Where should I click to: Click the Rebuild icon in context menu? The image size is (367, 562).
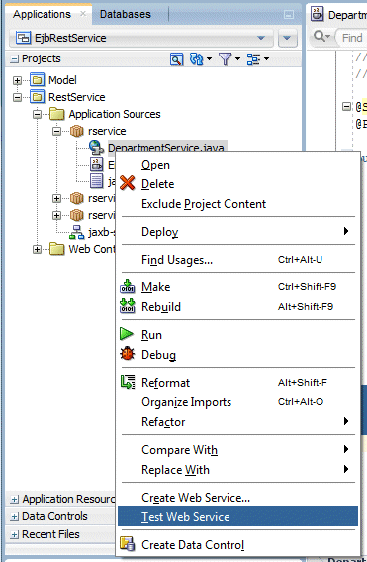coord(128,306)
